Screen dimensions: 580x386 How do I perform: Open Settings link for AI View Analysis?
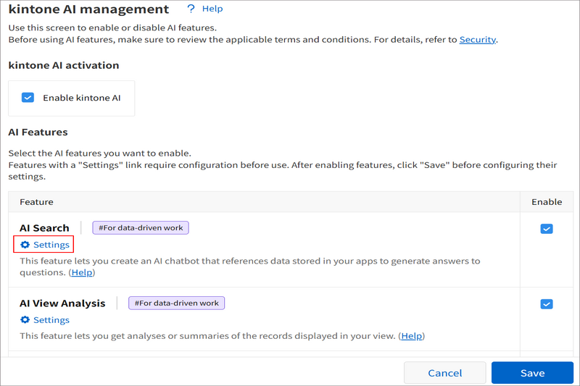(x=51, y=320)
